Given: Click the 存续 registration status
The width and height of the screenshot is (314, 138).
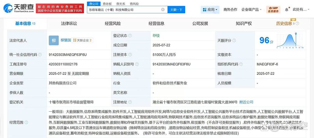Looking at the screenshot, I should point(156,36).
